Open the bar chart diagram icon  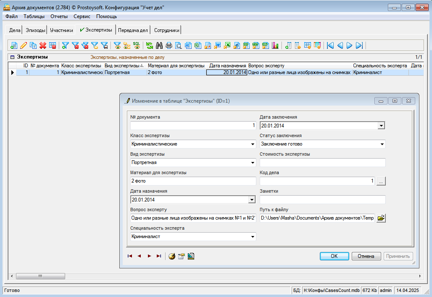275,45
